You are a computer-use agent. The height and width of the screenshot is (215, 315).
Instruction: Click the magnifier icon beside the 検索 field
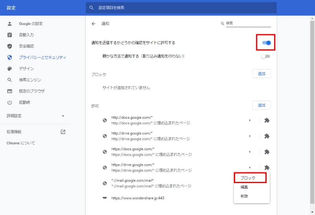222,24
